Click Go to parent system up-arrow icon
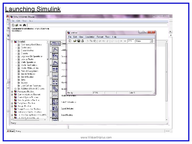 (x=107, y=41)
